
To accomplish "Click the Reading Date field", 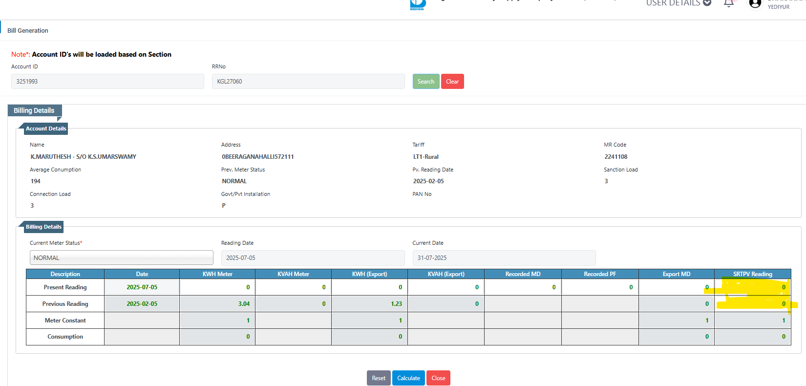I will click(x=313, y=257).
